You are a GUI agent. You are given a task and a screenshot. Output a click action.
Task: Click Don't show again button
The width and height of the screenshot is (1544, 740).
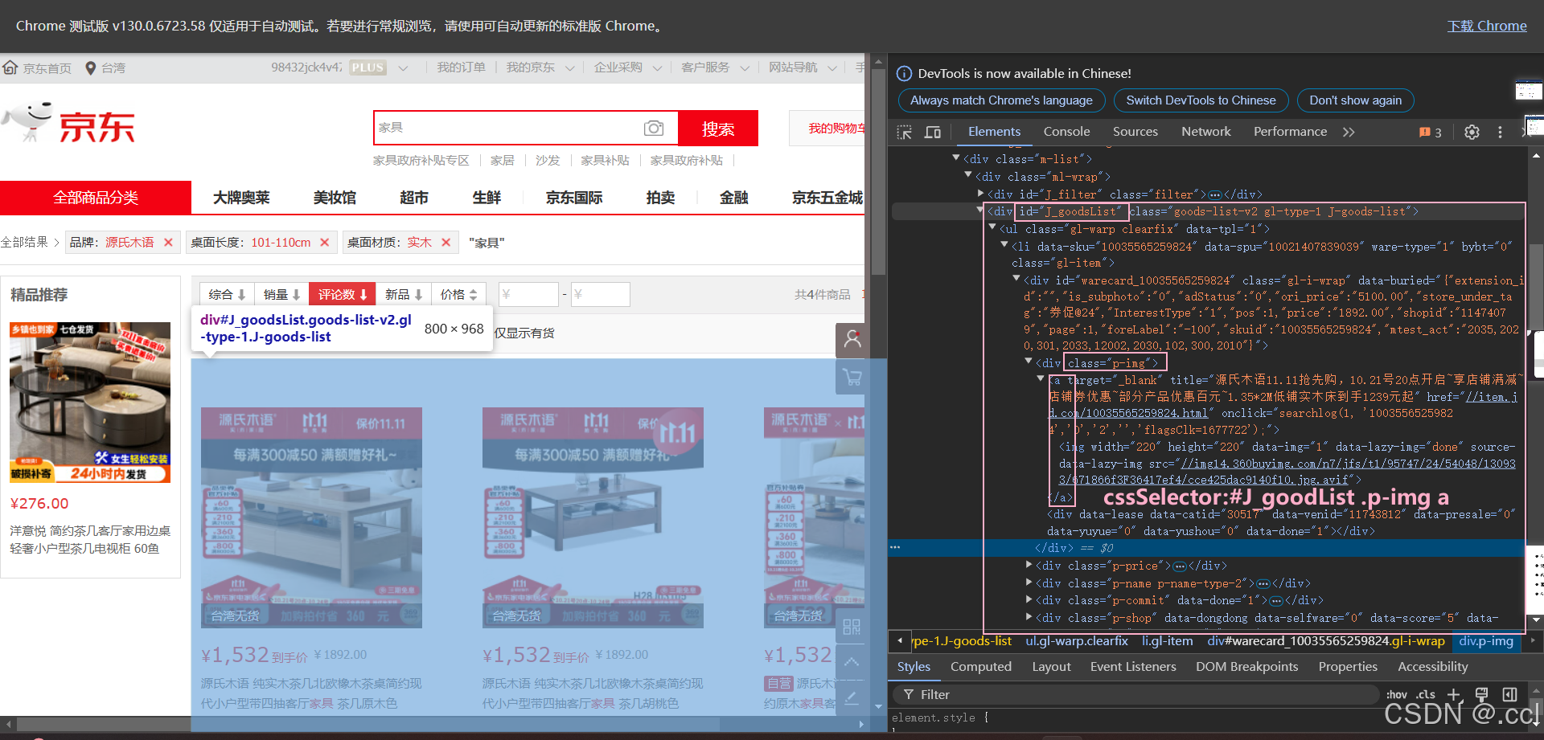pyautogui.click(x=1355, y=100)
